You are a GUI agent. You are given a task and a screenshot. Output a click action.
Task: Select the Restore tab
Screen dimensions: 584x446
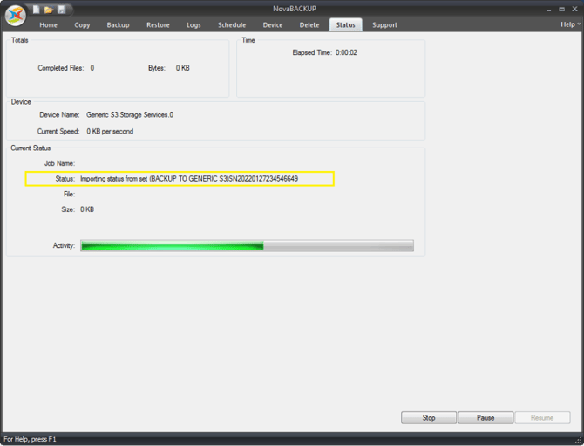158,25
